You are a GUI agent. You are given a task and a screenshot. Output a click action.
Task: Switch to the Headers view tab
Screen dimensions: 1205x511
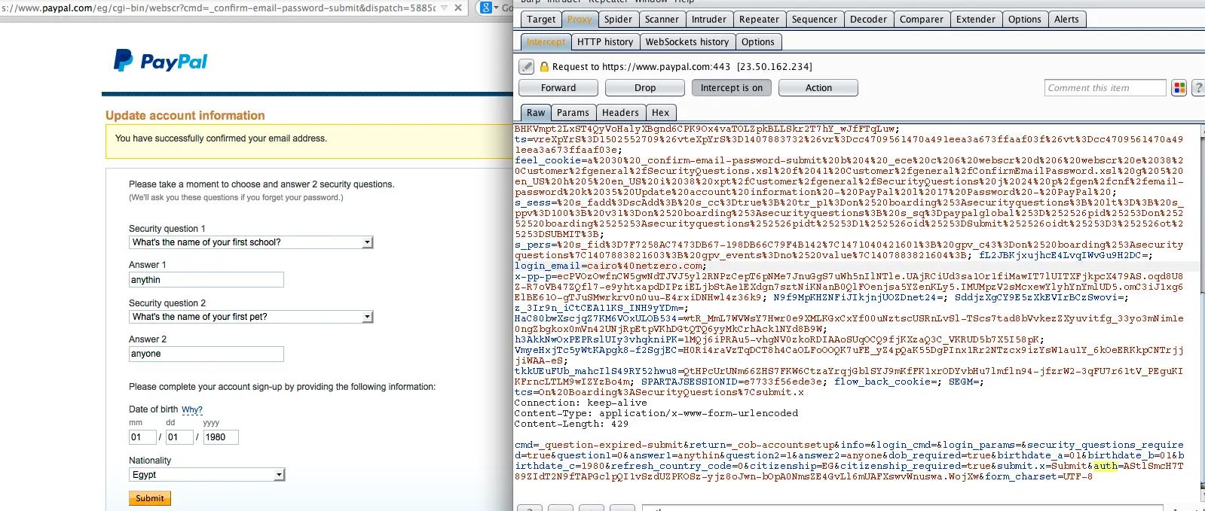[620, 113]
